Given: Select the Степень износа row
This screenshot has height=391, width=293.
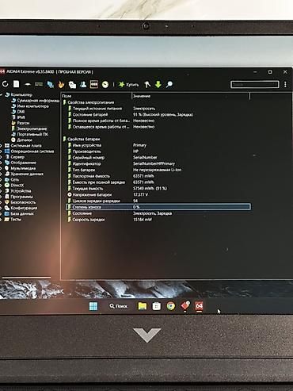Looking at the screenshot, I should 158,207.
